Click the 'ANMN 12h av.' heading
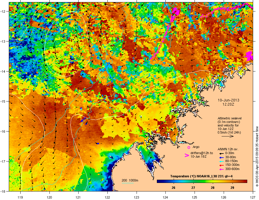This screenshot has width=259, height=200. click(x=228, y=149)
